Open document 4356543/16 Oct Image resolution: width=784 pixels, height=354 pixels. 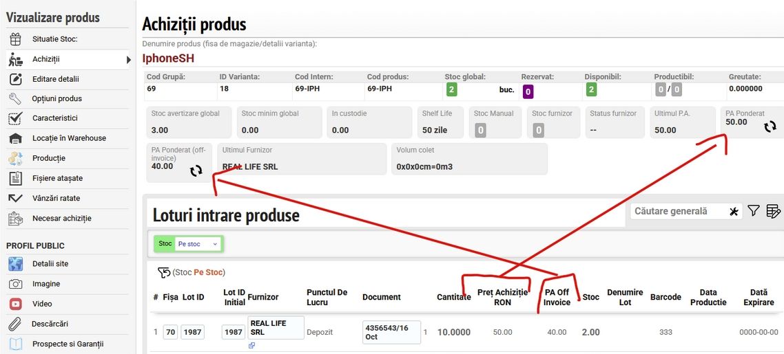(x=391, y=332)
